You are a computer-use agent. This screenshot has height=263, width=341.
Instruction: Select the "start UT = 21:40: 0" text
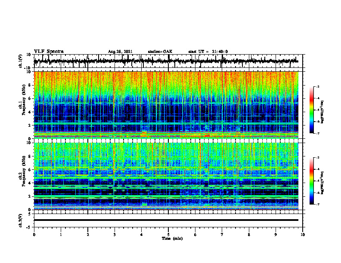click(x=208, y=52)
